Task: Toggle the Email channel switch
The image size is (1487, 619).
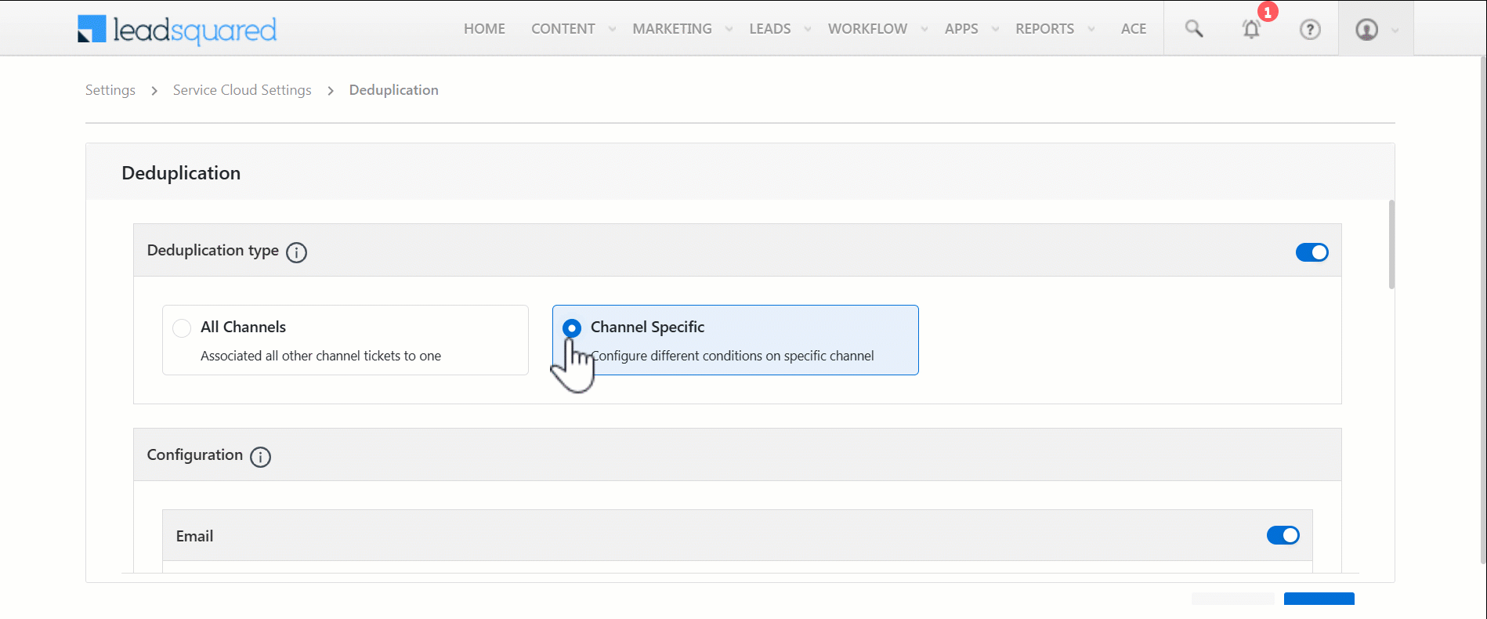Action: pyautogui.click(x=1283, y=535)
